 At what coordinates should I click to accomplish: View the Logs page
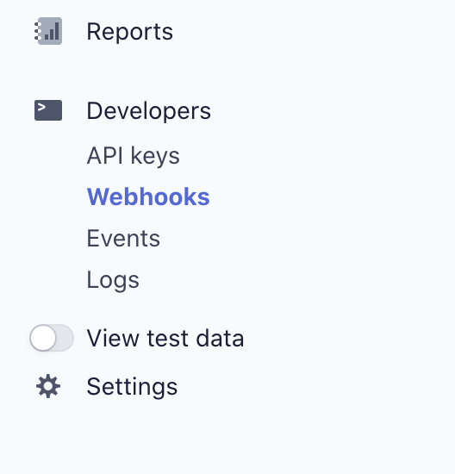[x=113, y=281]
